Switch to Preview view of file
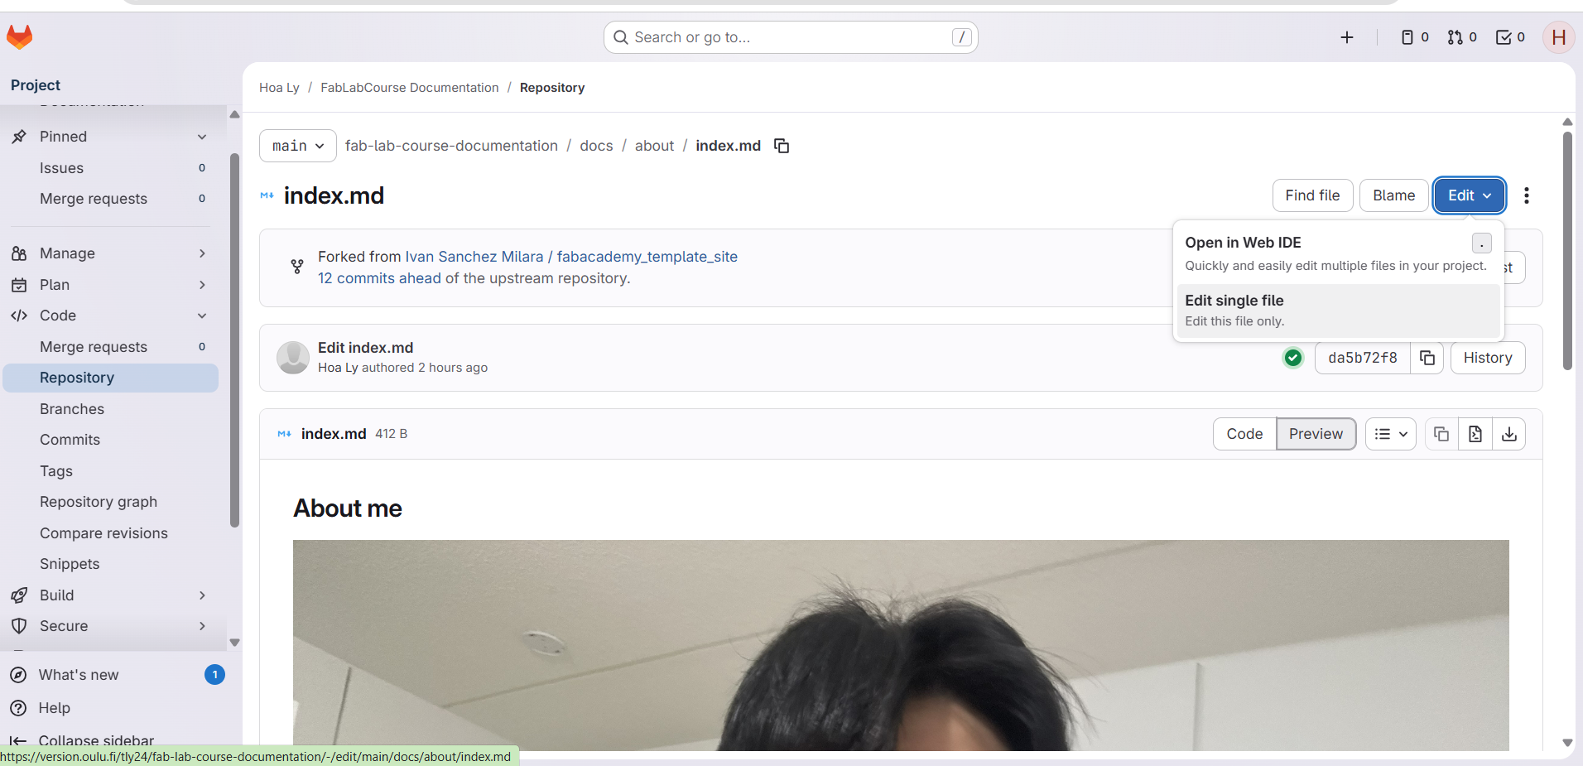1583x766 pixels. 1315,434
